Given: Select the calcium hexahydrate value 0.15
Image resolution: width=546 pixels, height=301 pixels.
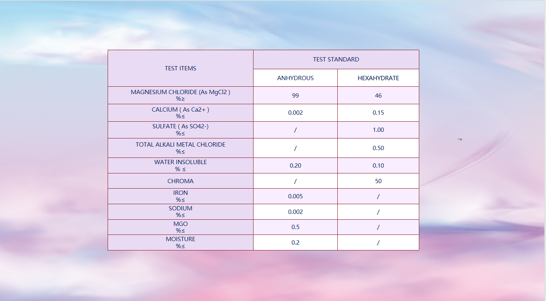Looking at the screenshot, I should coord(378,113).
